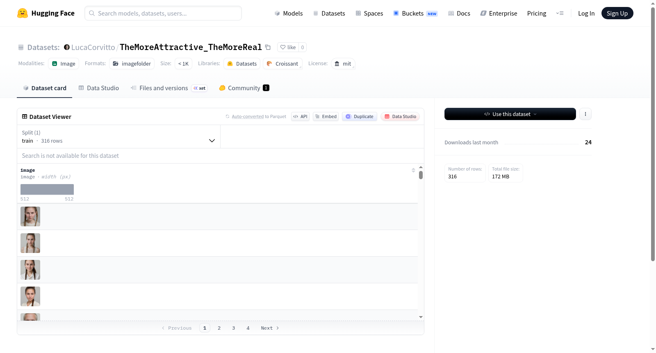Like the dataset with the heart button
The width and height of the screenshot is (656, 353).
tap(288, 47)
